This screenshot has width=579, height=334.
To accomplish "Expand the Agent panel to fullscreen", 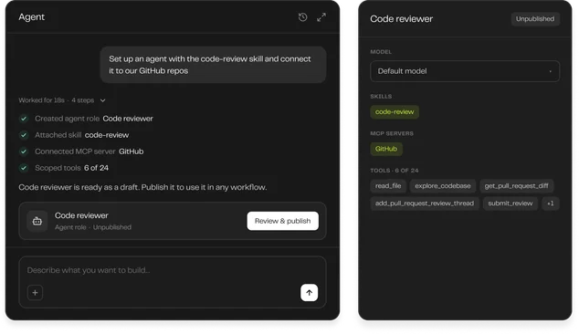I will [x=321, y=17].
